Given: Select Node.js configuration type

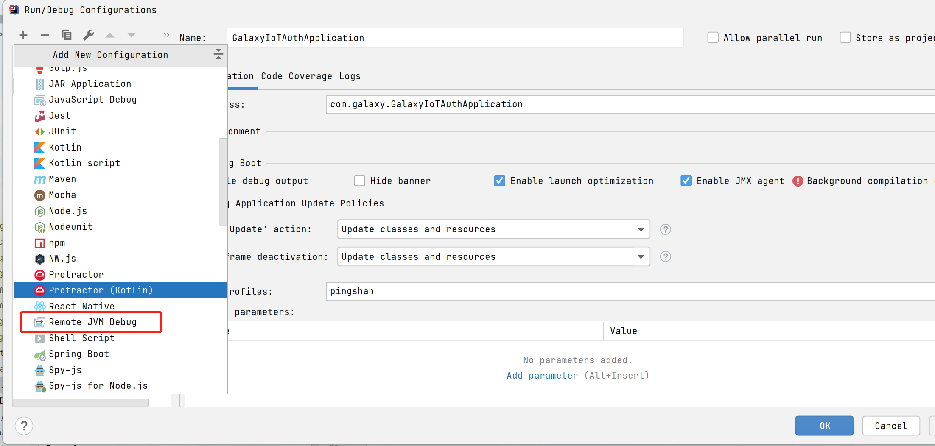Looking at the screenshot, I should (121, 211).
